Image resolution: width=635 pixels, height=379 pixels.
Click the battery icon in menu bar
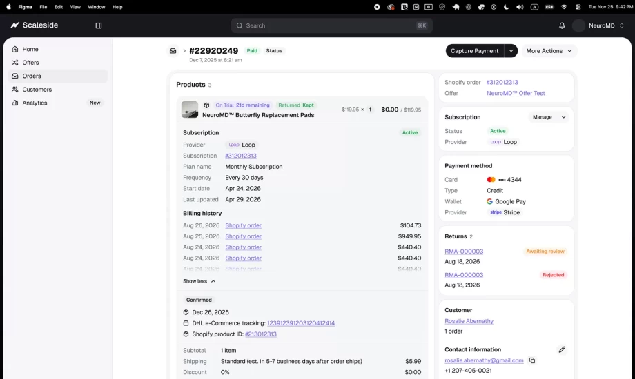(549, 7)
